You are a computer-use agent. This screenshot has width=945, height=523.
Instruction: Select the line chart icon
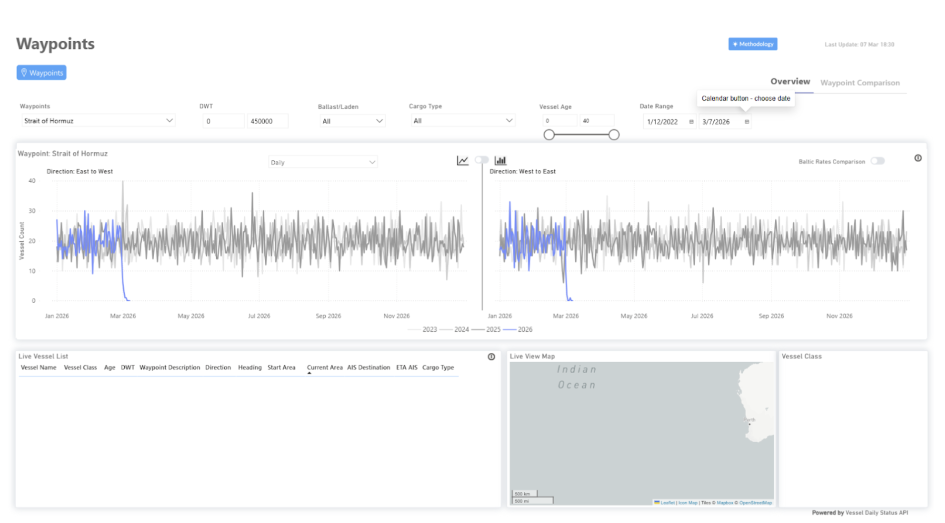pyautogui.click(x=462, y=160)
